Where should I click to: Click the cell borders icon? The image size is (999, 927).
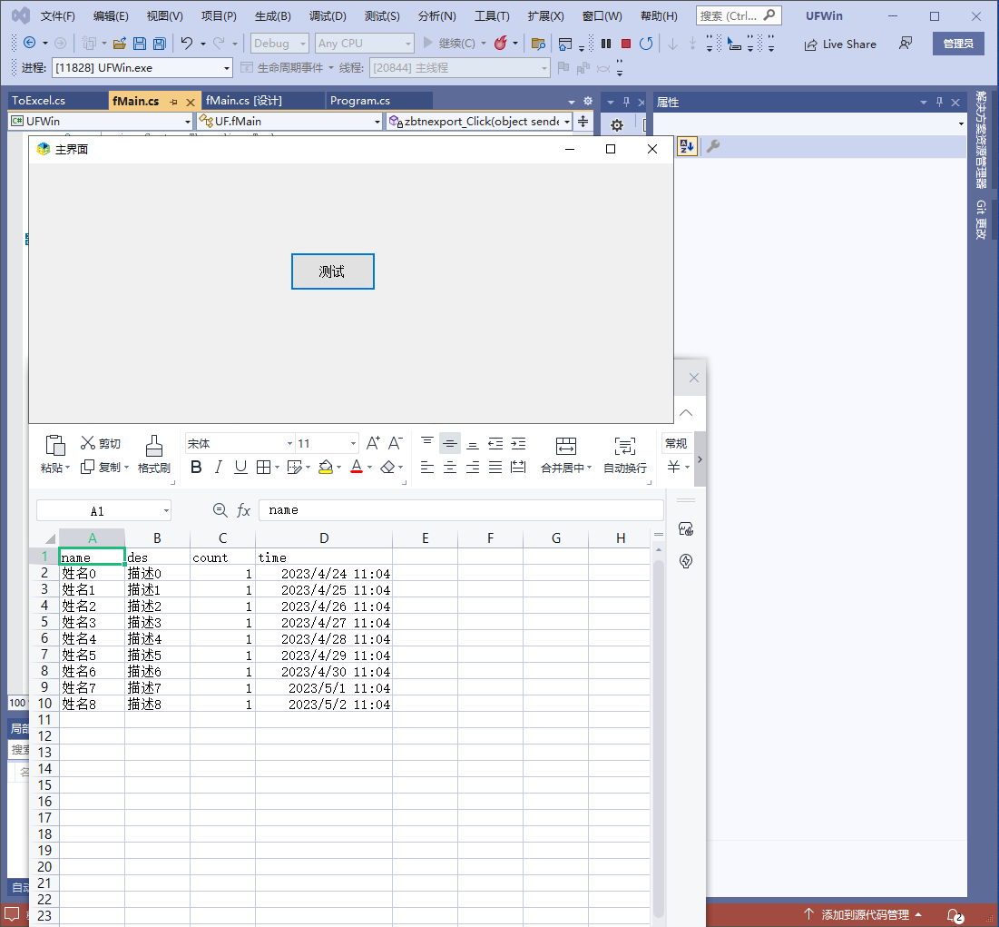pyautogui.click(x=263, y=468)
